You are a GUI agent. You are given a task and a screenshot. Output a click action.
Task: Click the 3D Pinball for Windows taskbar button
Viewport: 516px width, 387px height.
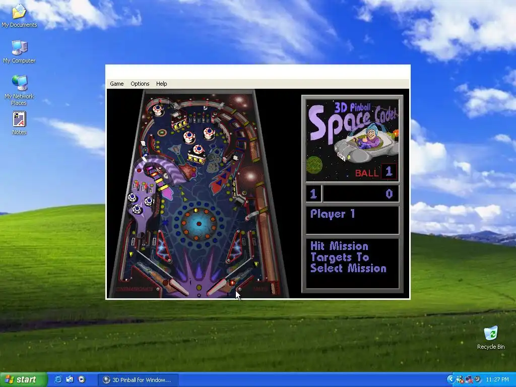tap(138, 380)
